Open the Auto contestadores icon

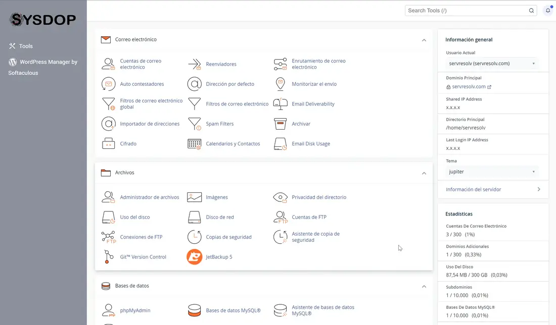(x=108, y=84)
